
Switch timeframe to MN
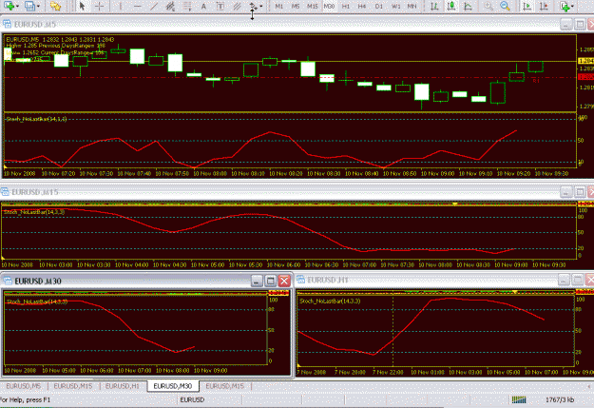412,6
